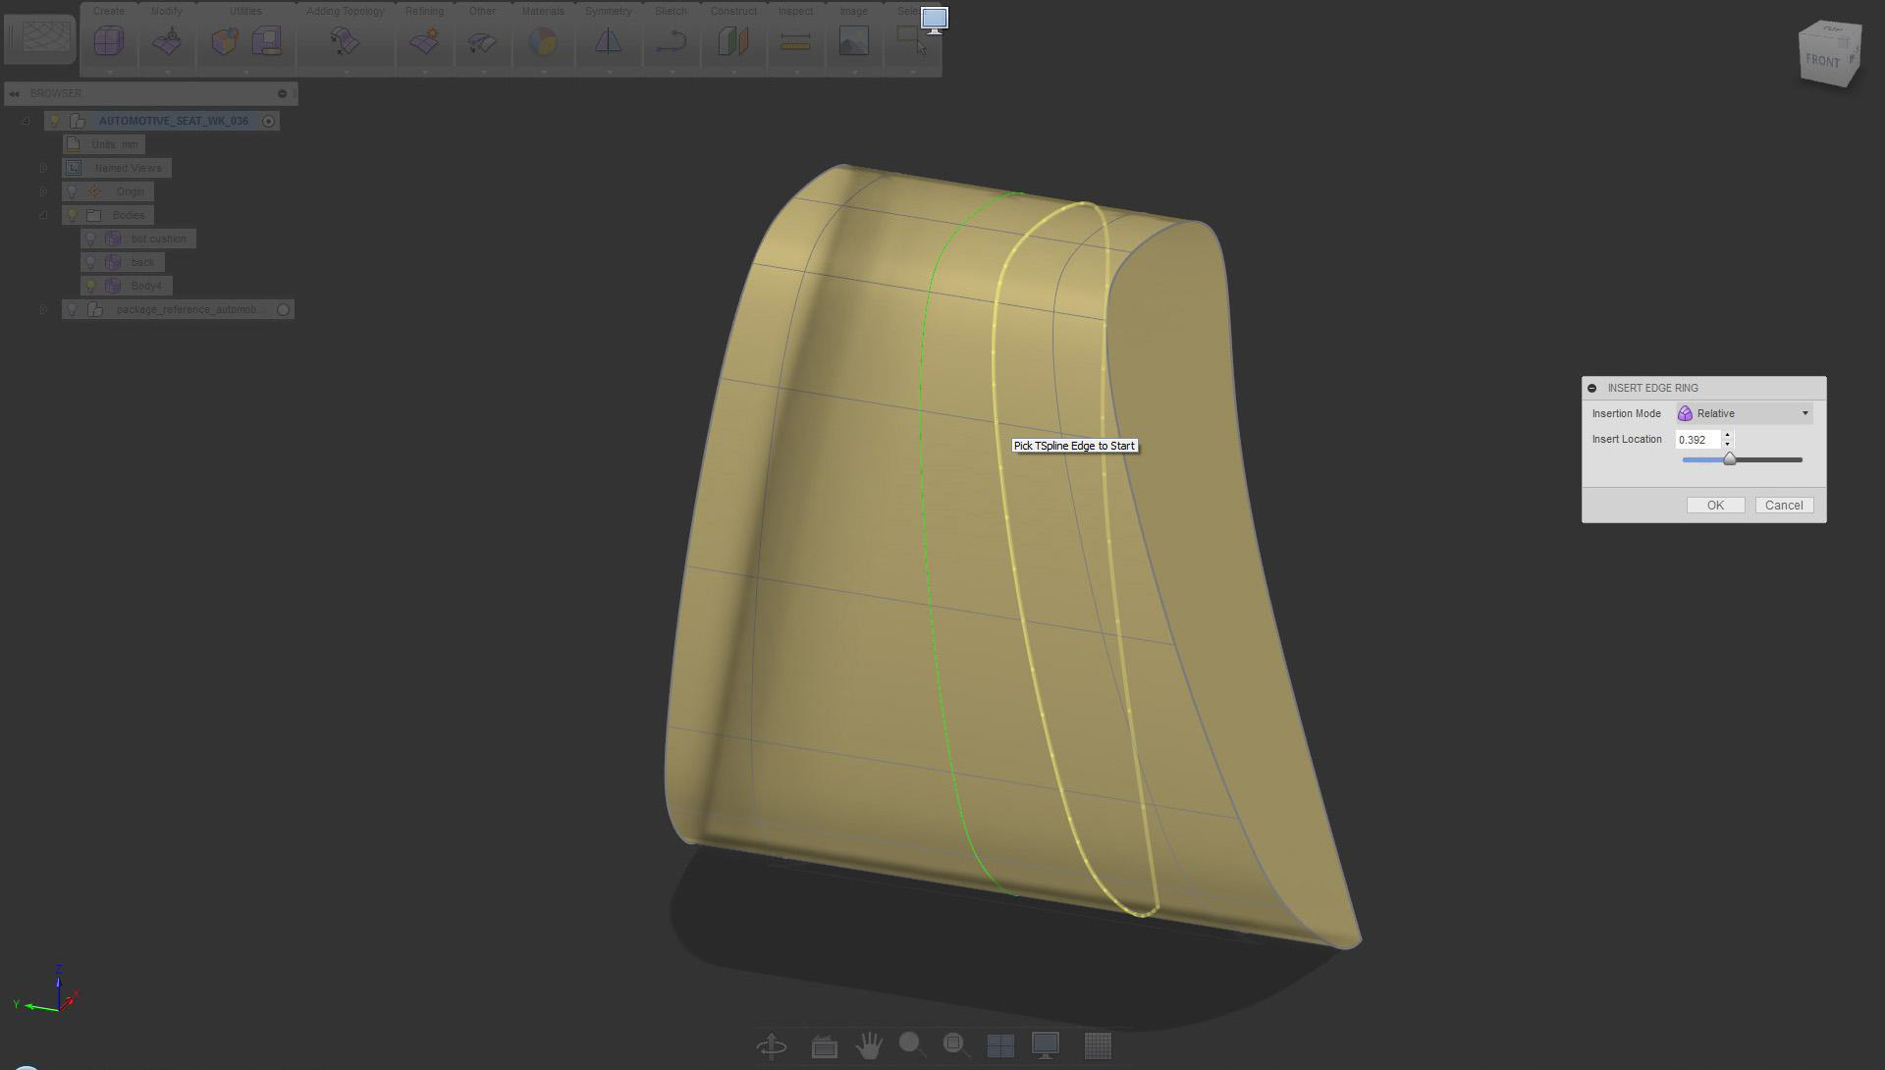Select the Pan hand tool
1885x1070 pixels.
(868, 1045)
